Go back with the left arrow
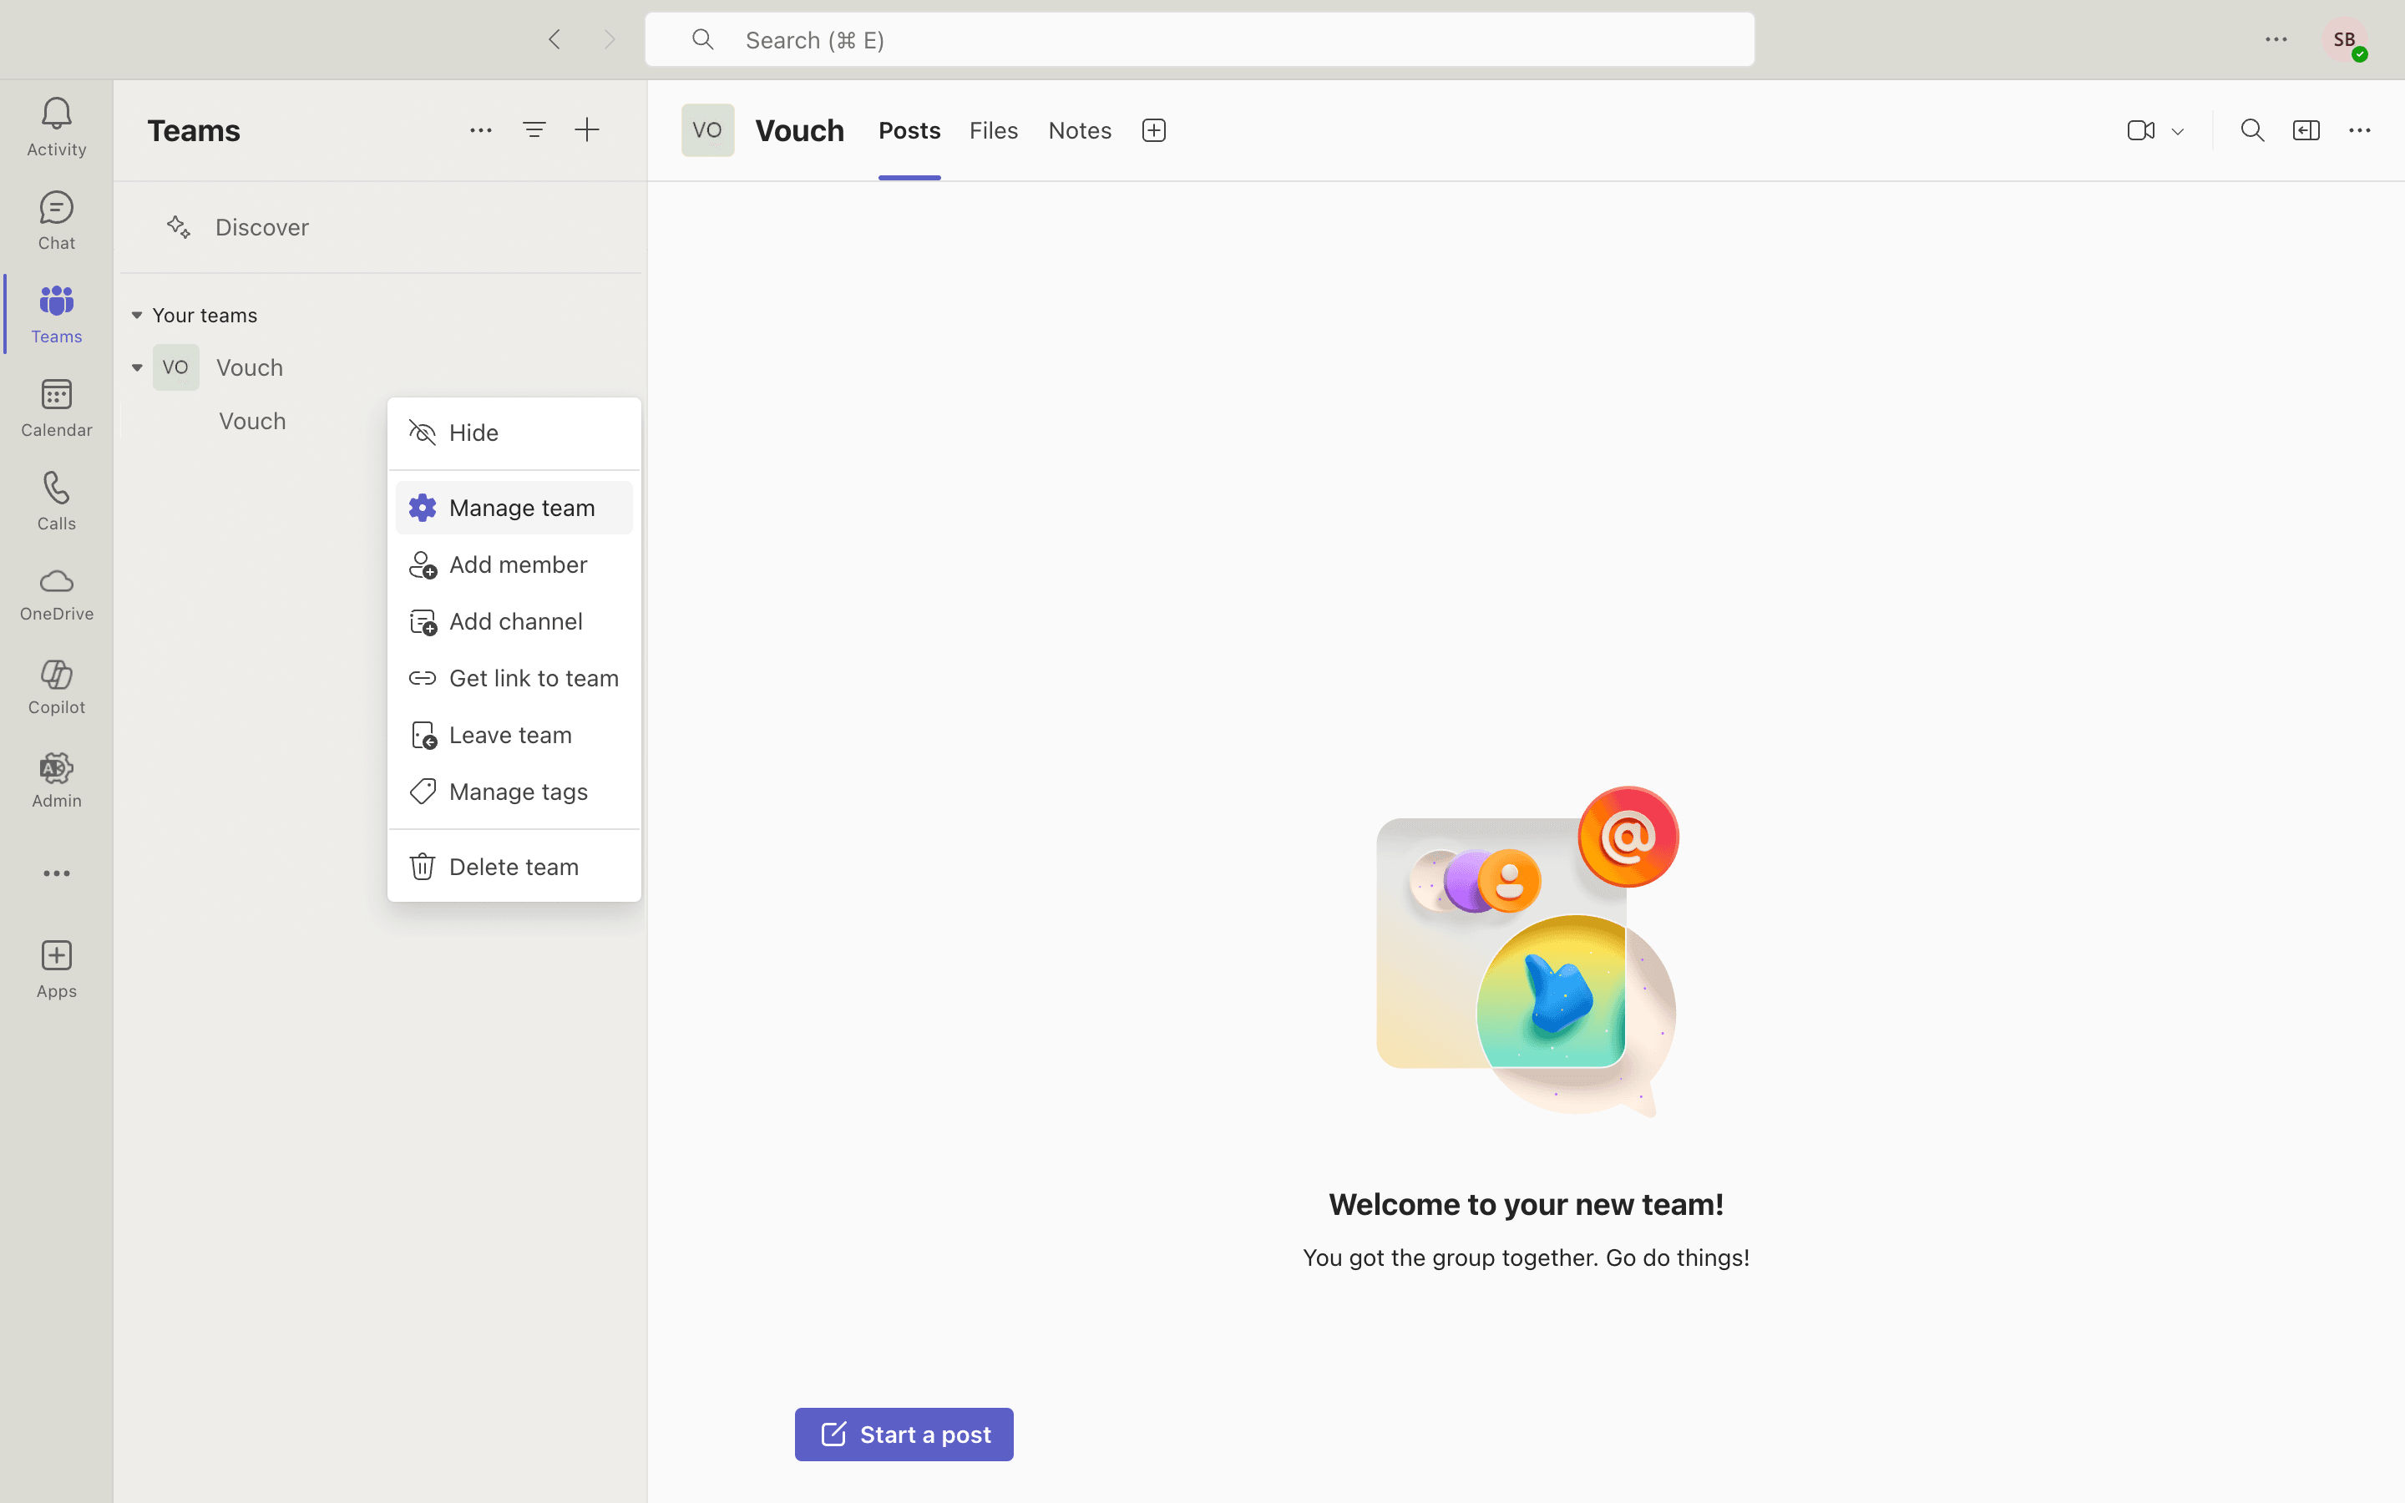 pos(554,40)
